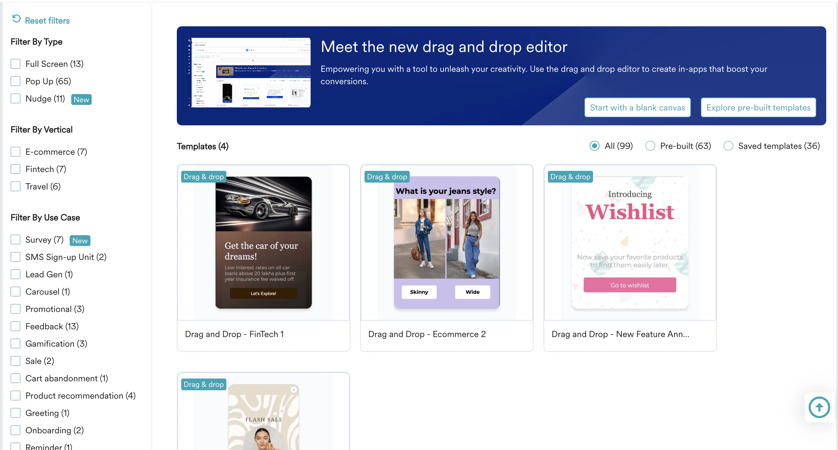
Task: Click the editor preview image in banner
Action: pos(249,72)
